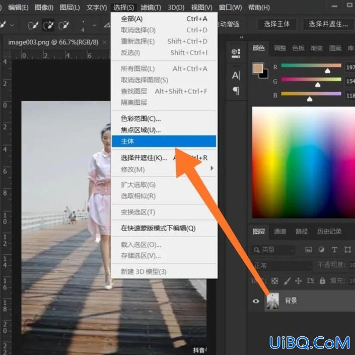Open the 帮助(H) menu
The width and height of the screenshot is (355, 355).
[259, 8]
